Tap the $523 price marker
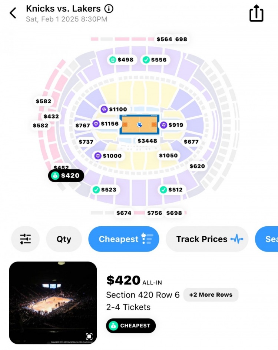The width and height of the screenshot is (278, 350). pos(105,190)
